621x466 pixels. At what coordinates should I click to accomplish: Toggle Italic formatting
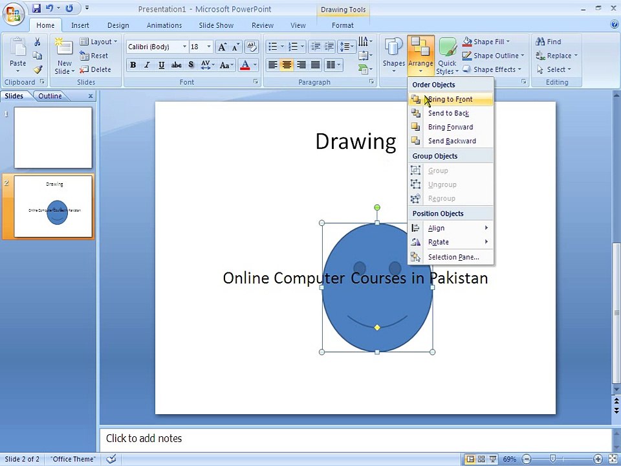(147, 65)
